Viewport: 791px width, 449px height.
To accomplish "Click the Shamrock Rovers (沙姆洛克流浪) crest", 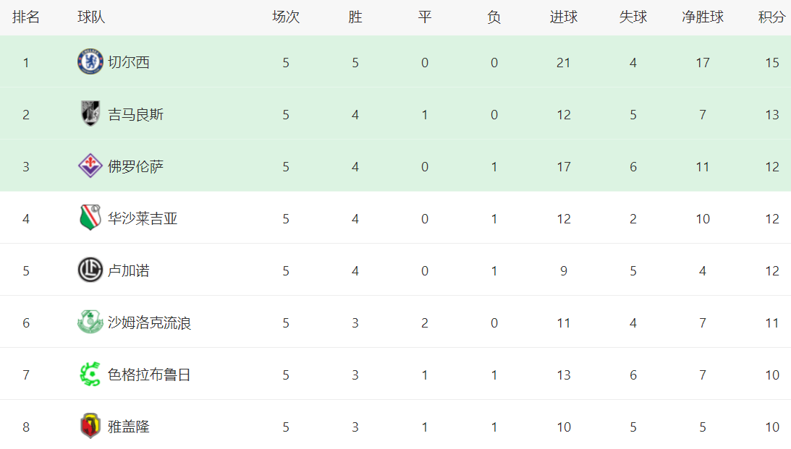I will pos(90,322).
